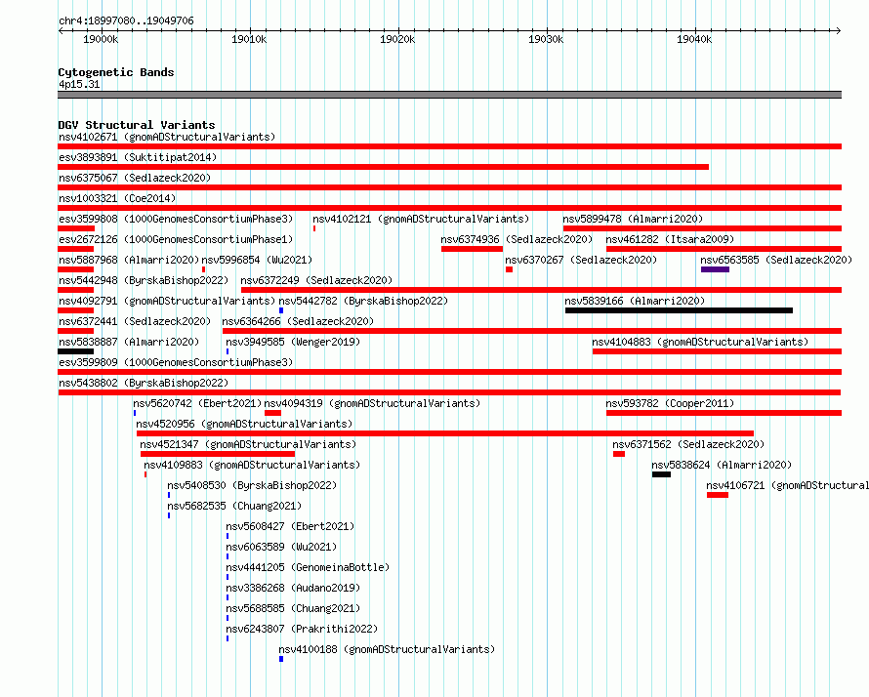This screenshot has width=869, height=697.
Task: Select nsv6364266 Sedlazeck2020 label
Action: click(298, 321)
